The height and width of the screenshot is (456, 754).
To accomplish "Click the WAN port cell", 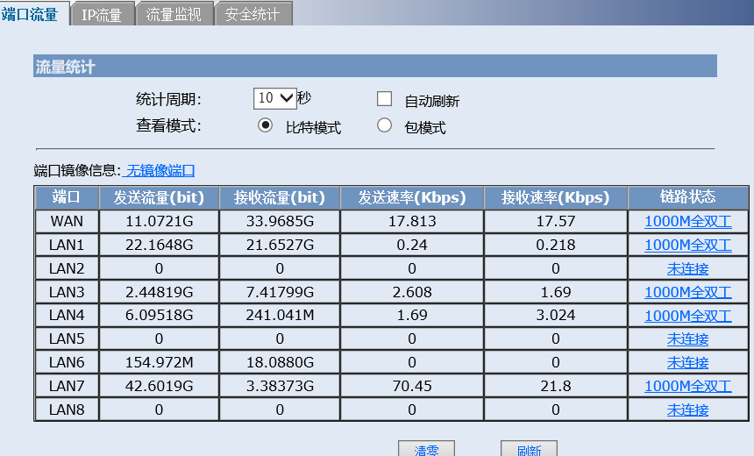I will [x=67, y=221].
